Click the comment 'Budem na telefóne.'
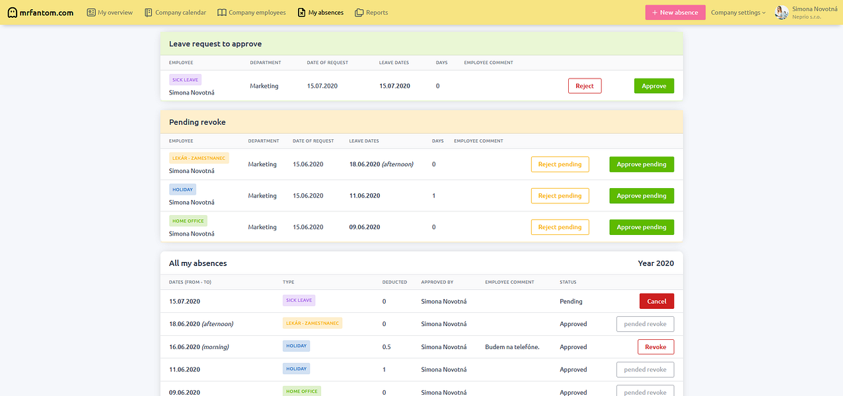 pos(512,346)
